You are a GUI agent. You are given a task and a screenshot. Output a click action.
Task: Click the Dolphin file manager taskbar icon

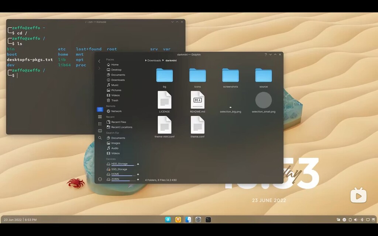188,219
